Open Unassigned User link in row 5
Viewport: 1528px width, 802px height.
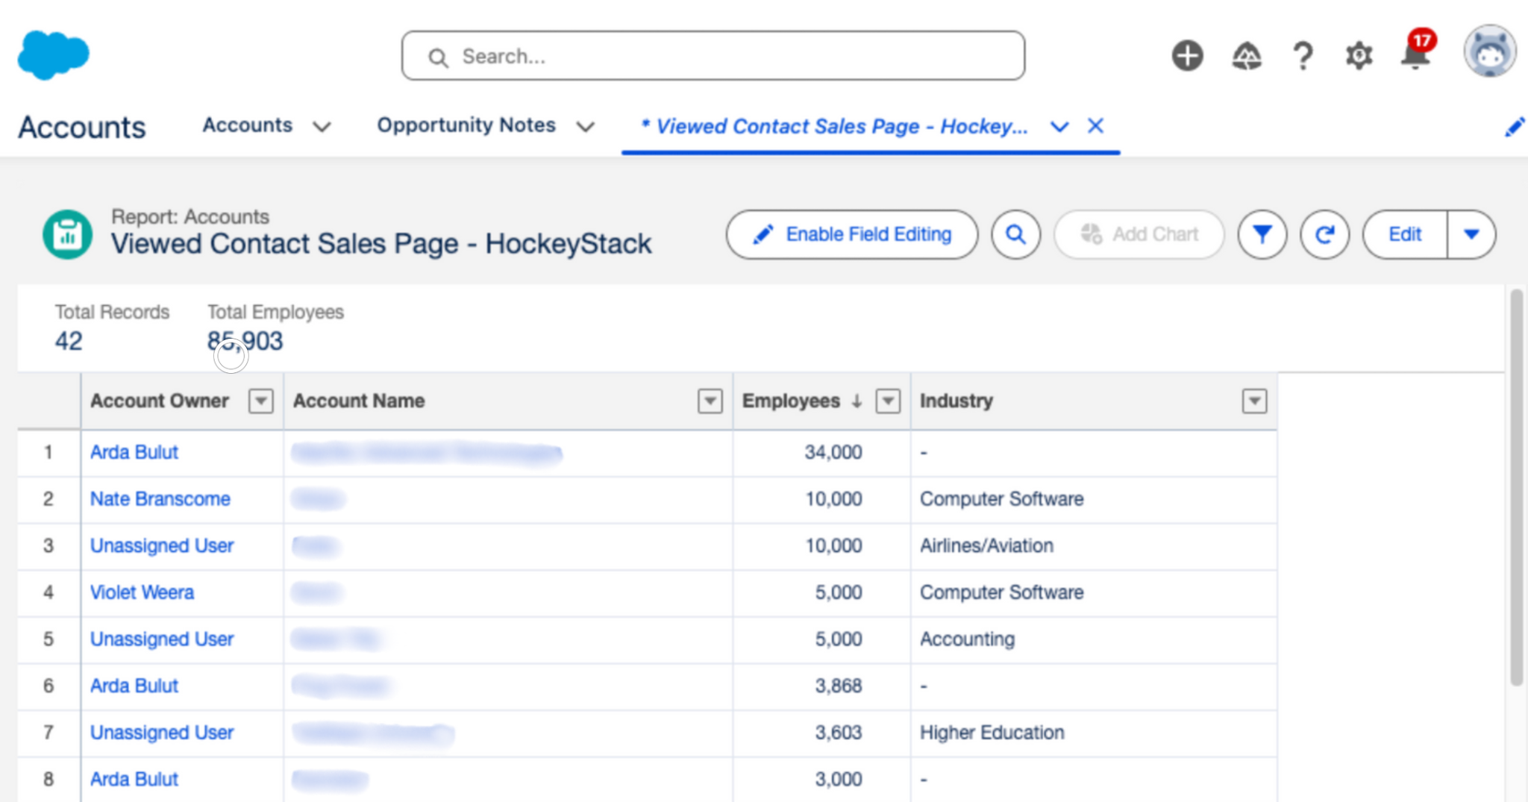tap(162, 639)
